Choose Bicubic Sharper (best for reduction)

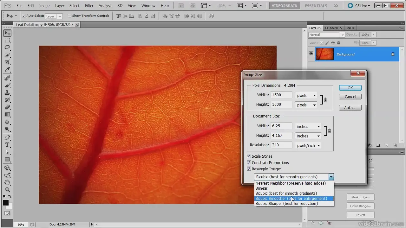[286, 204]
